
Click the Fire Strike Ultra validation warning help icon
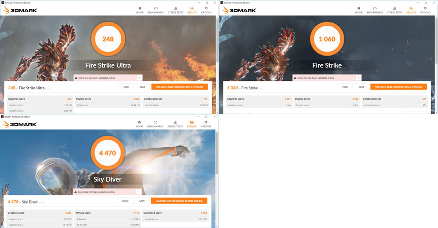(139, 78)
